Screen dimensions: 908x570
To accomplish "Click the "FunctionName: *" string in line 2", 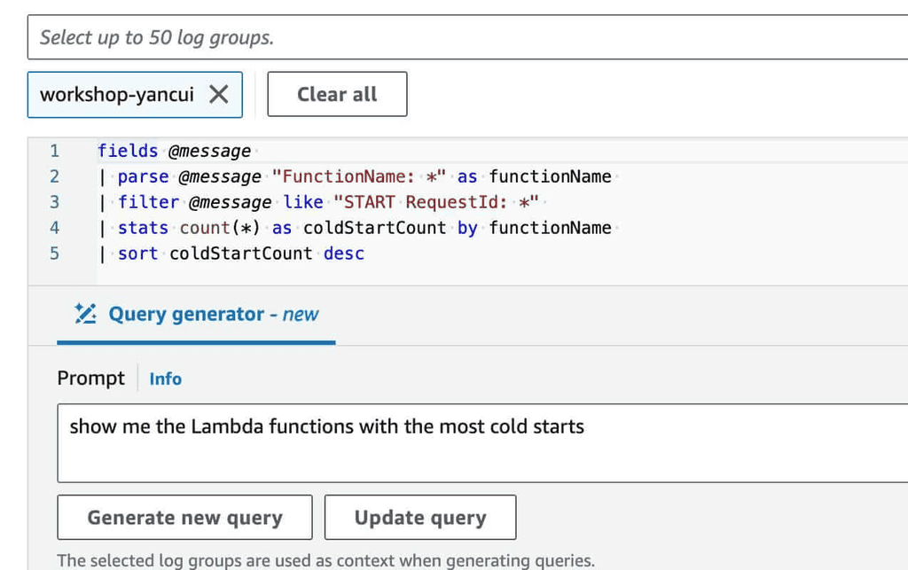I will click(x=358, y=176).
